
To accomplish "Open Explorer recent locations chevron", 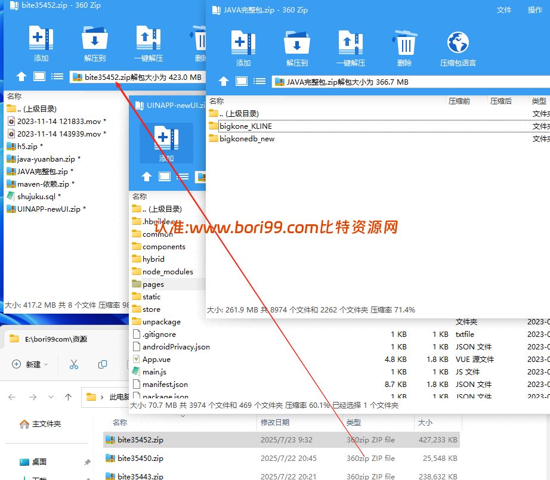I will pos(51,397).
